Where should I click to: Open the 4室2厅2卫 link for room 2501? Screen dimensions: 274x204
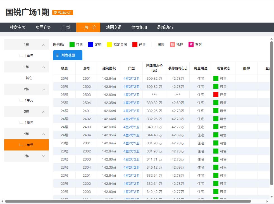click(x=131, y=78)
